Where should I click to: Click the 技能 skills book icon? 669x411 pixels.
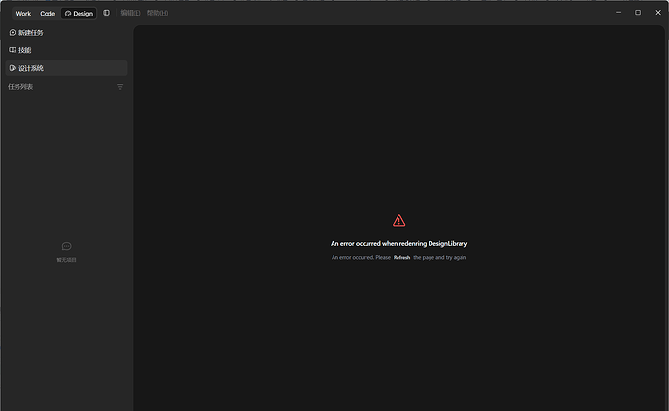[13, 50]
